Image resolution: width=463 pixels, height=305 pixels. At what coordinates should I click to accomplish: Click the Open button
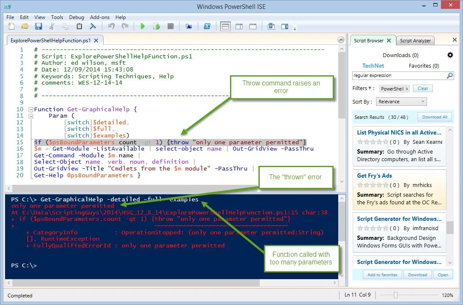443,275
